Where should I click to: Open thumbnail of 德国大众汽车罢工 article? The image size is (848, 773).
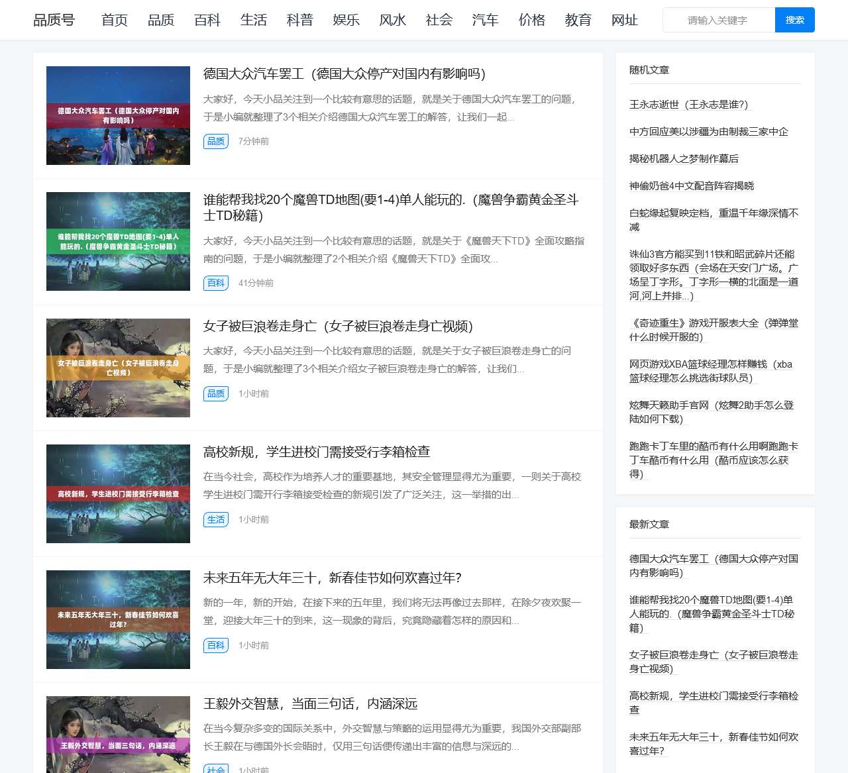[118, 115]
